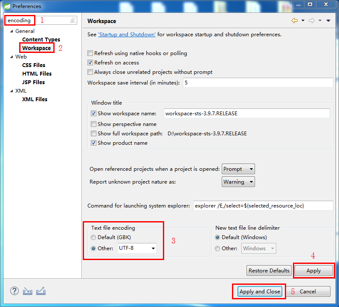Select Workspace in the preferences tree

[36, 48]
